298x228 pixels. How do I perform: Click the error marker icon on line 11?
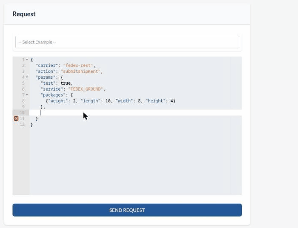(16, 119)
